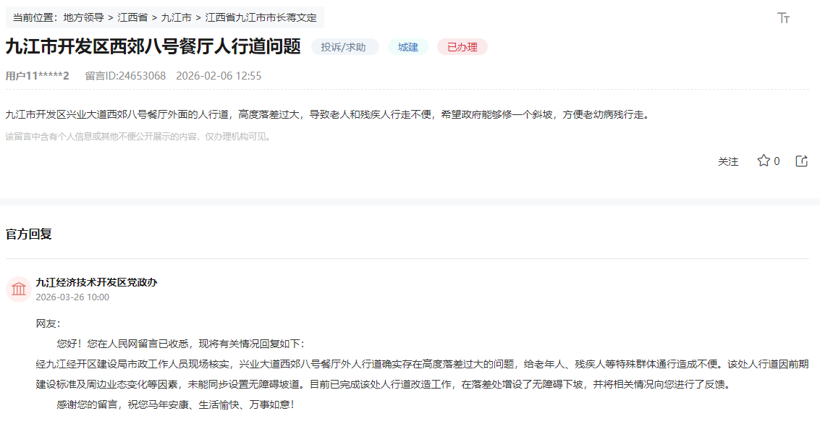
Task: Click the post date 2026-02-06 12:55
Action: point(219,76)
